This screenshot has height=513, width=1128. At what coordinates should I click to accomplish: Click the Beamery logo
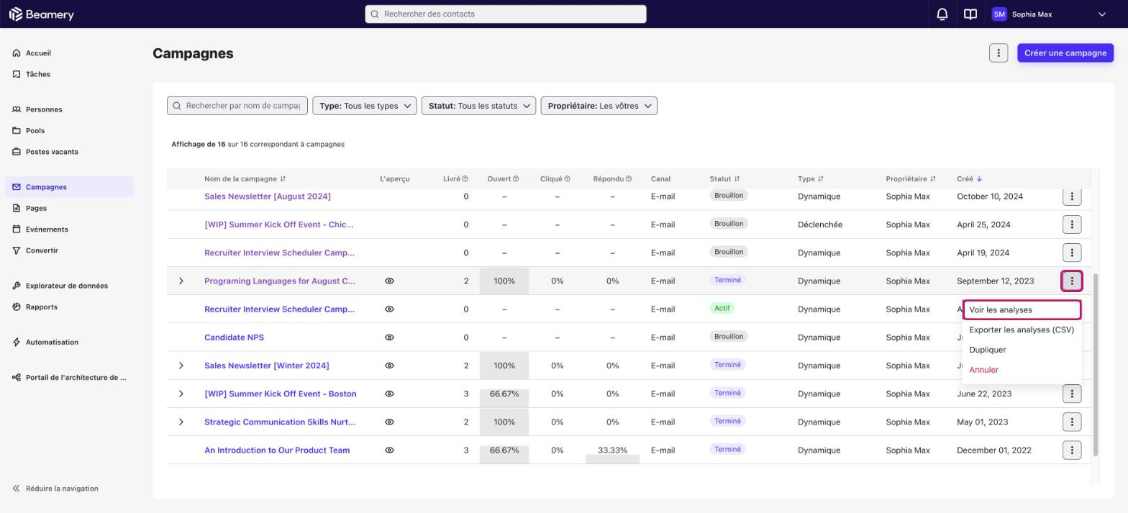click(x=42, y=14)
